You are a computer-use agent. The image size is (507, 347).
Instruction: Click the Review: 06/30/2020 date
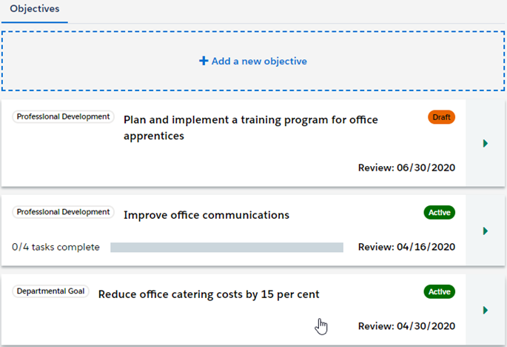click(x=406, y=167)
